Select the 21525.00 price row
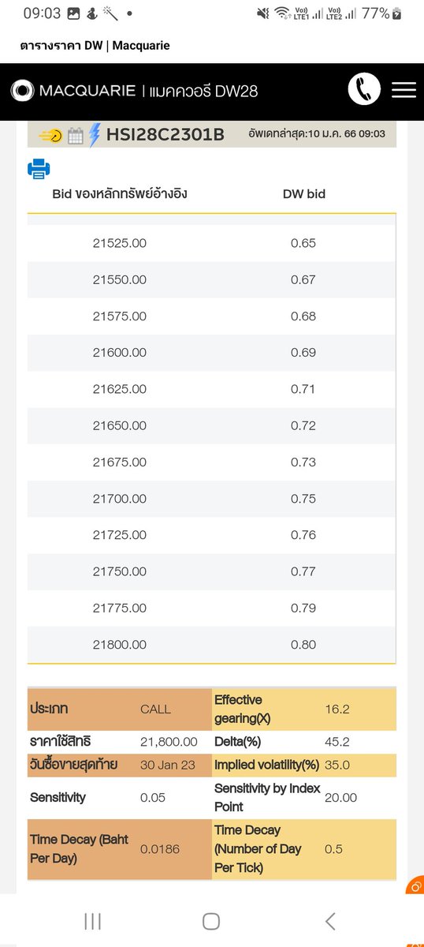Image resolution: width=424 pixels, height=947 pixels. [x=212, y=243]
